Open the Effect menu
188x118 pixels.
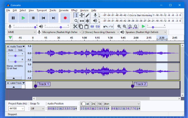[x=74, y=10]
